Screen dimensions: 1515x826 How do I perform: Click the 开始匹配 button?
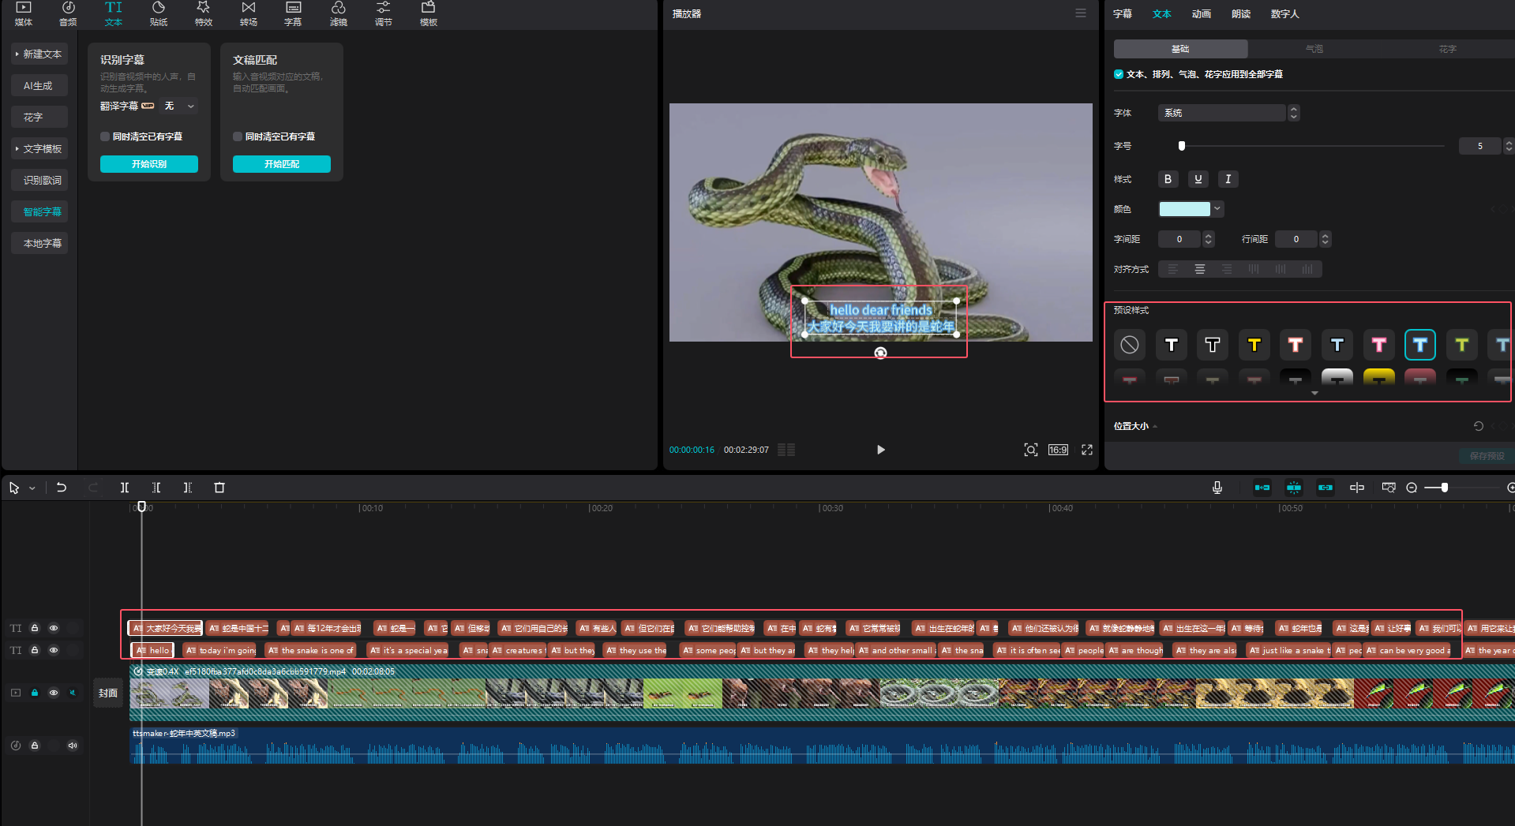pyautogui.click(x=282, y=164)
